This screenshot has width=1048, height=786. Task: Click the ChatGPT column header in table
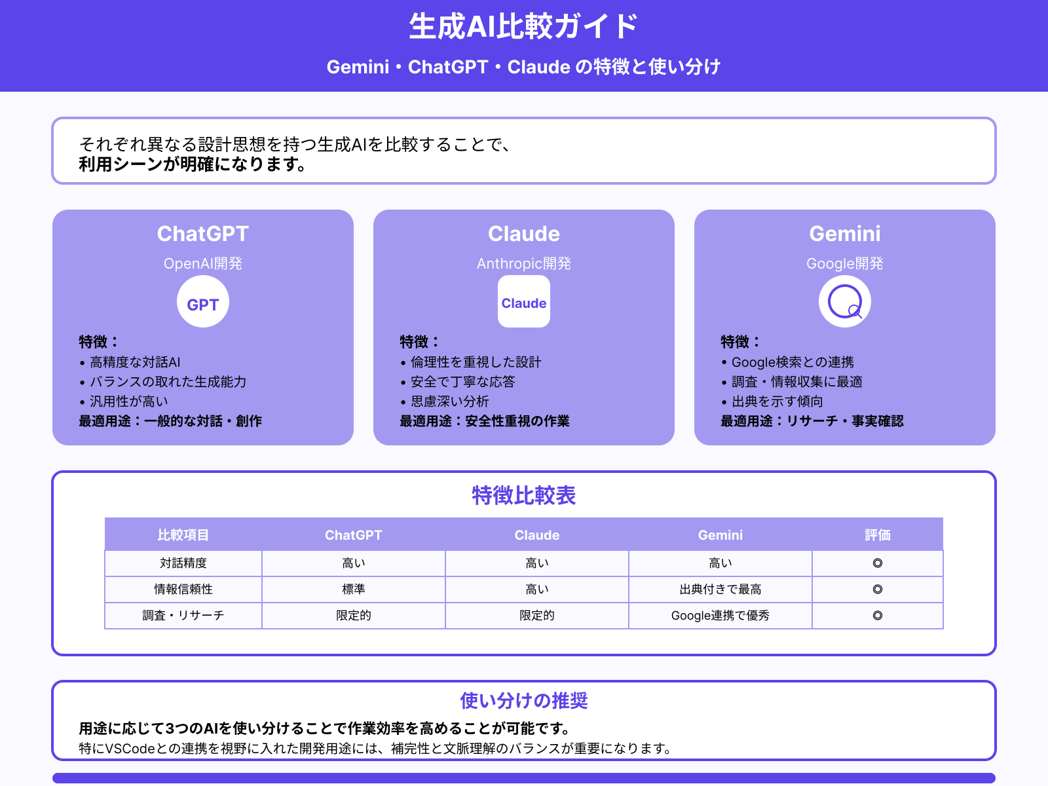click(x=353, y=534)
